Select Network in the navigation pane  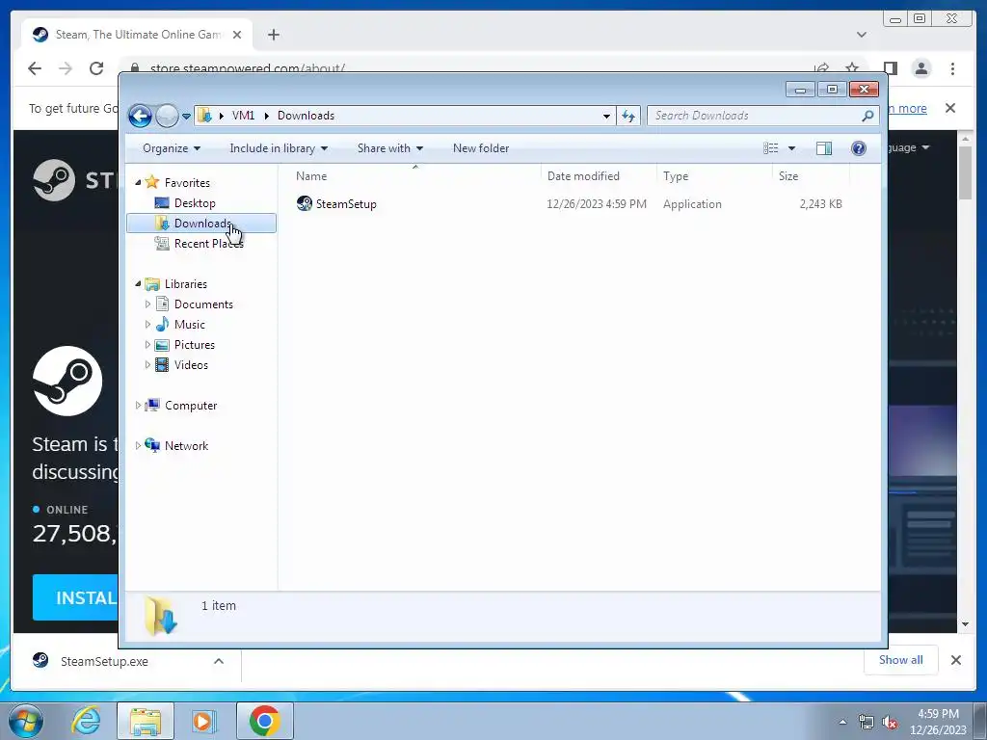point(186,445)
